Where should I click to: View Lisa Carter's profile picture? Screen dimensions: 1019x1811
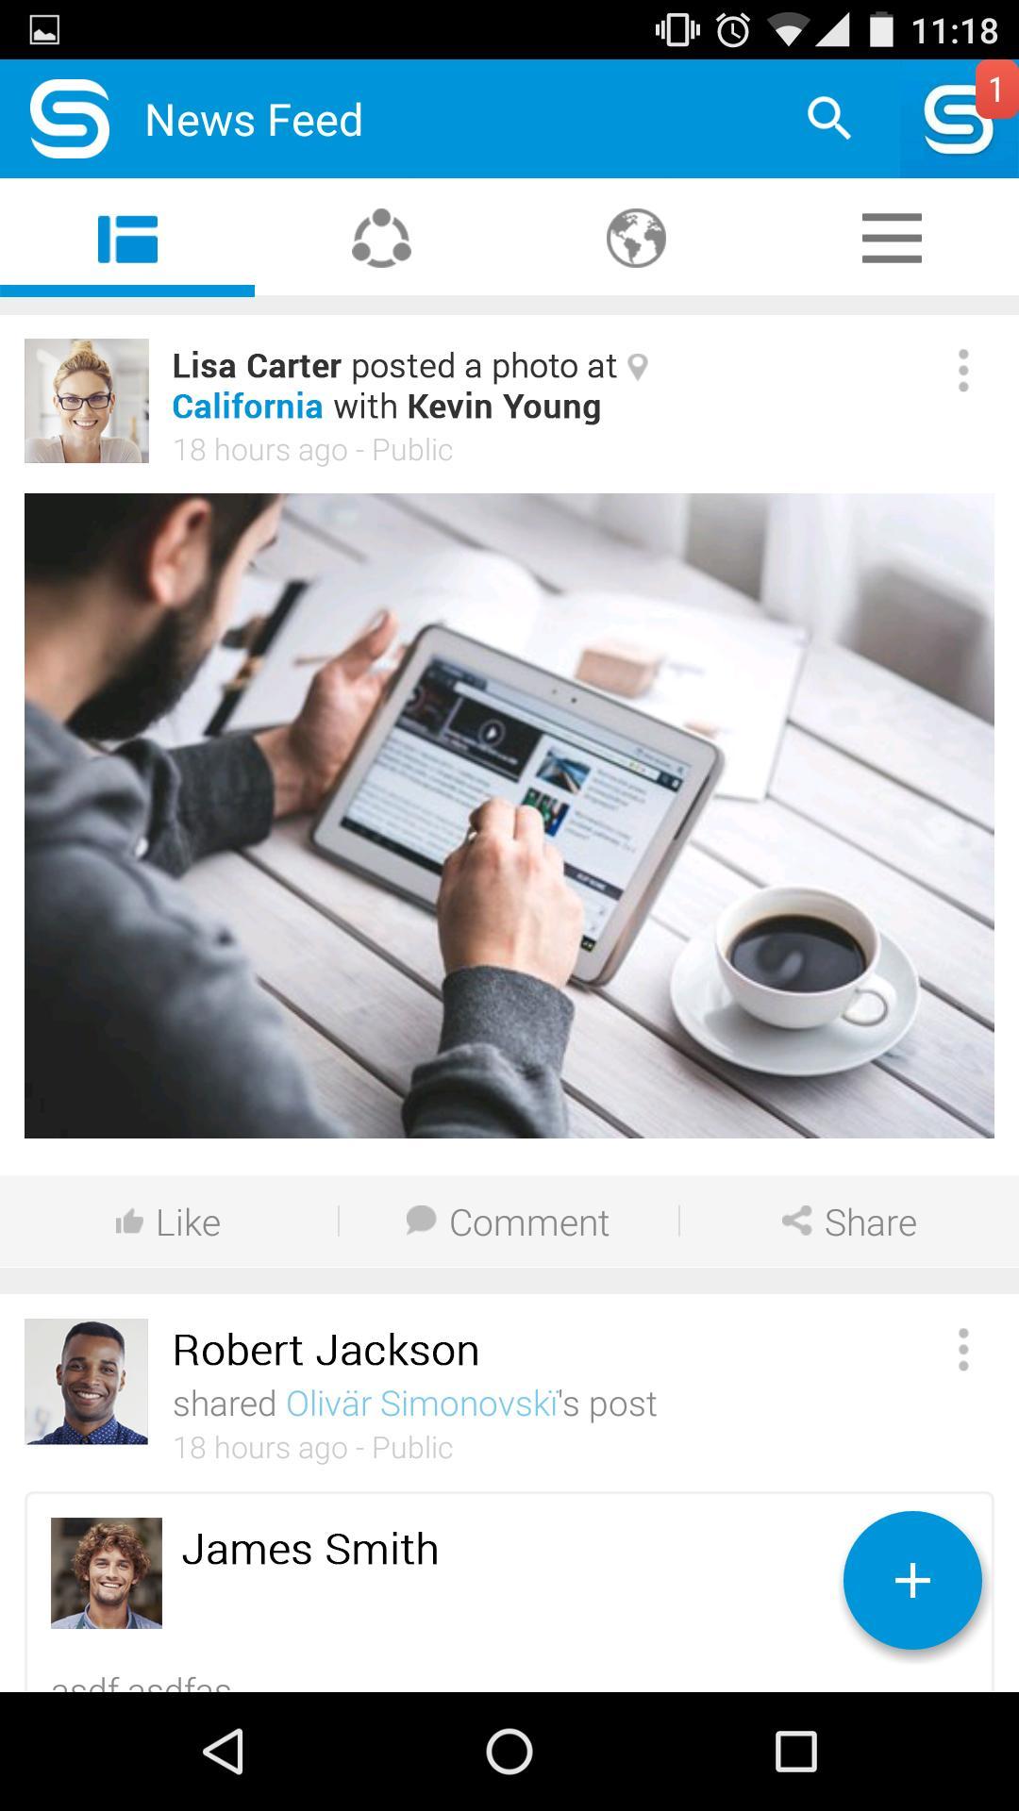[87, 401]
